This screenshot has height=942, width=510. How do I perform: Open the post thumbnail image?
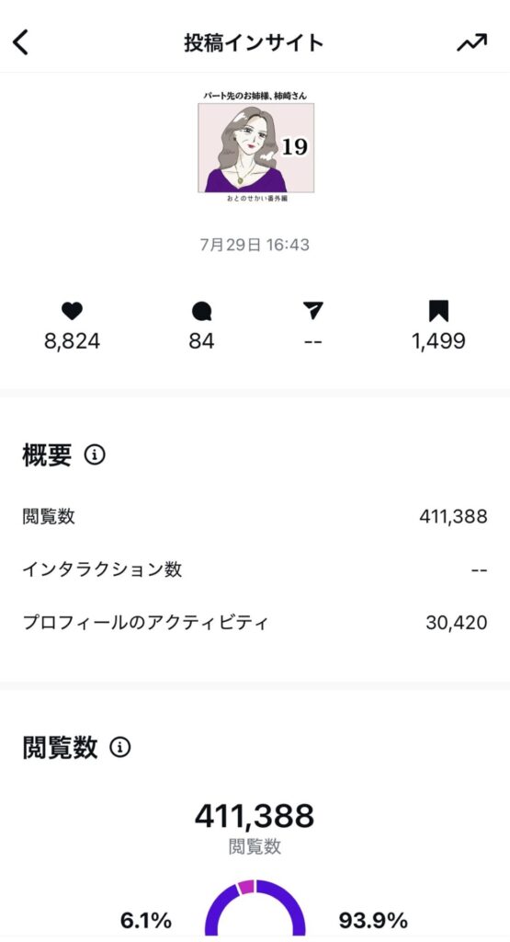point(256,147)
